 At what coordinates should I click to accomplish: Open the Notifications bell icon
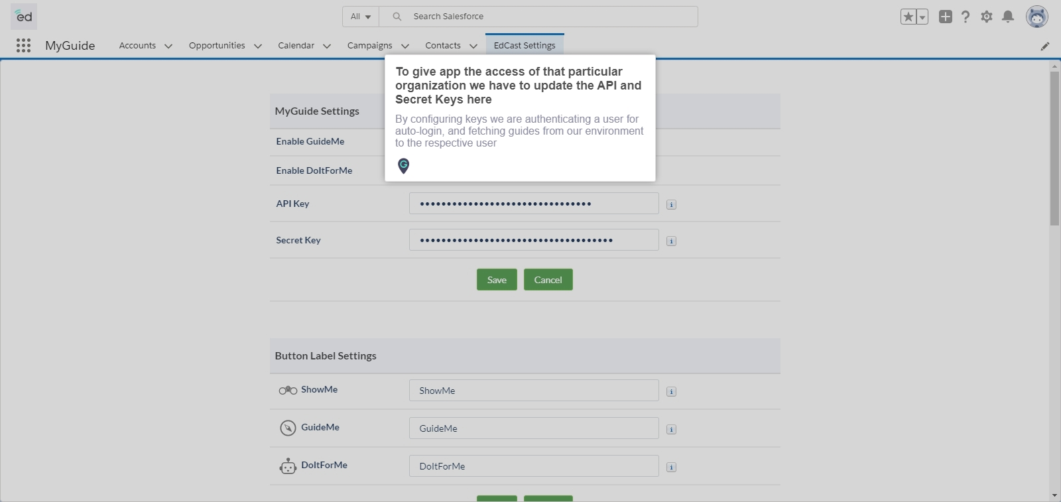tap(1008, 17)
